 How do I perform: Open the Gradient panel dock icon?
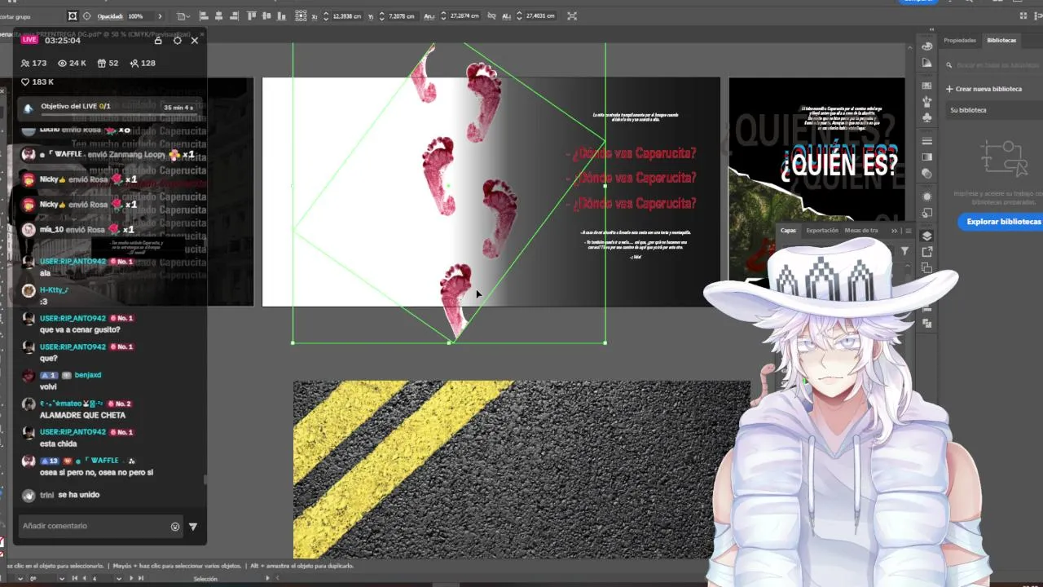pyautogui.click(x=927, y=157)
